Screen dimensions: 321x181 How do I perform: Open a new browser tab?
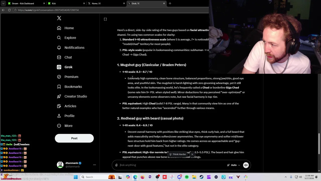[170, 3]
